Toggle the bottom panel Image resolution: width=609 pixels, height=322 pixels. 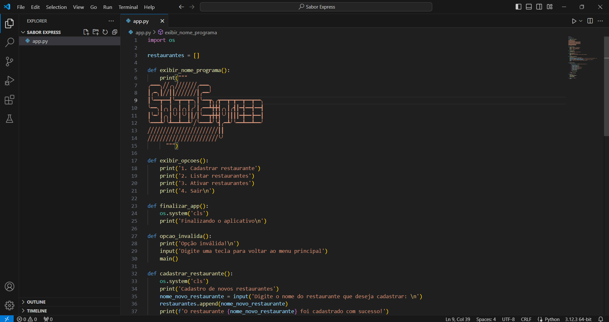529,7
